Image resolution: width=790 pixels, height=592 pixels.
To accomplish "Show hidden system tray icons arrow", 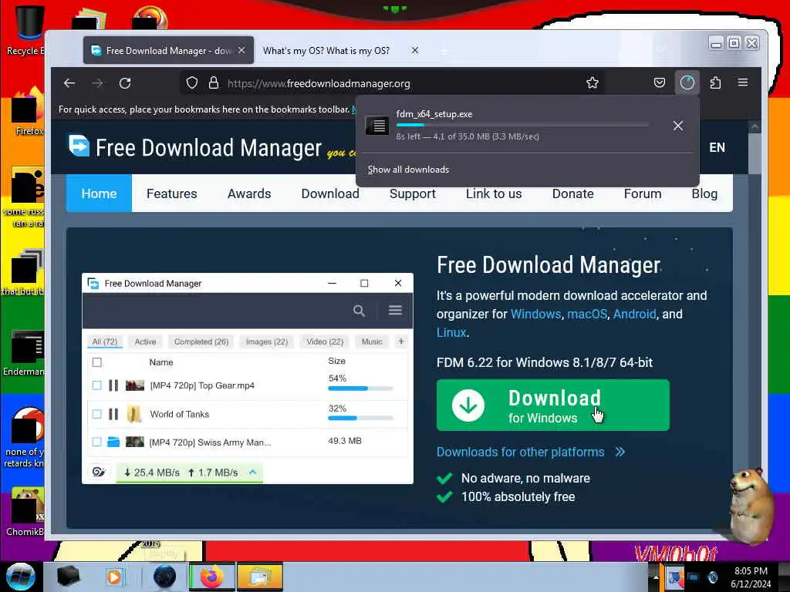I will (656, 577).
